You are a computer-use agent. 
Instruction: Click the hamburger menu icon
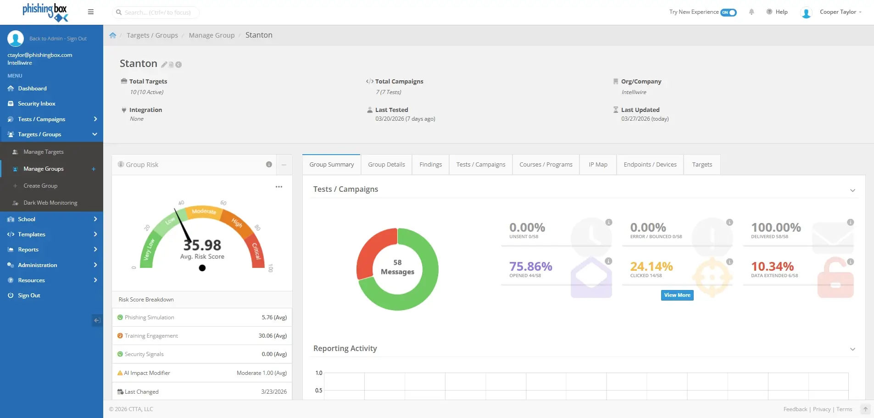click(x=91, y=12)
